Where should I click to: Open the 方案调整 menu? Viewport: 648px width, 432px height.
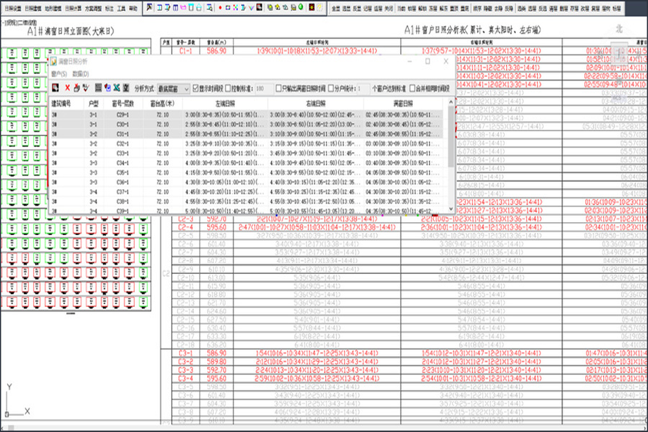click(x=93, y=8)
